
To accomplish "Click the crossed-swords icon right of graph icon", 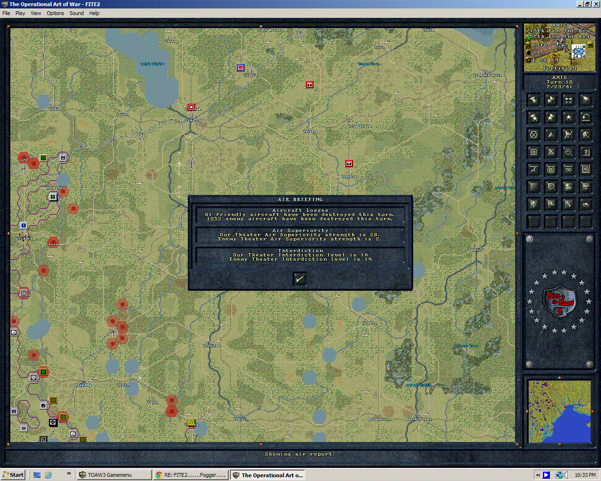I will tap(586, 135).
